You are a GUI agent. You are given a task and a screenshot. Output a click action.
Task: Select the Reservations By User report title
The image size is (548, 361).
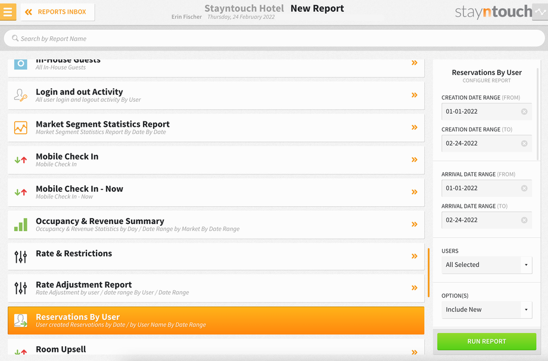pyautogui.click(x=77, y=317)
